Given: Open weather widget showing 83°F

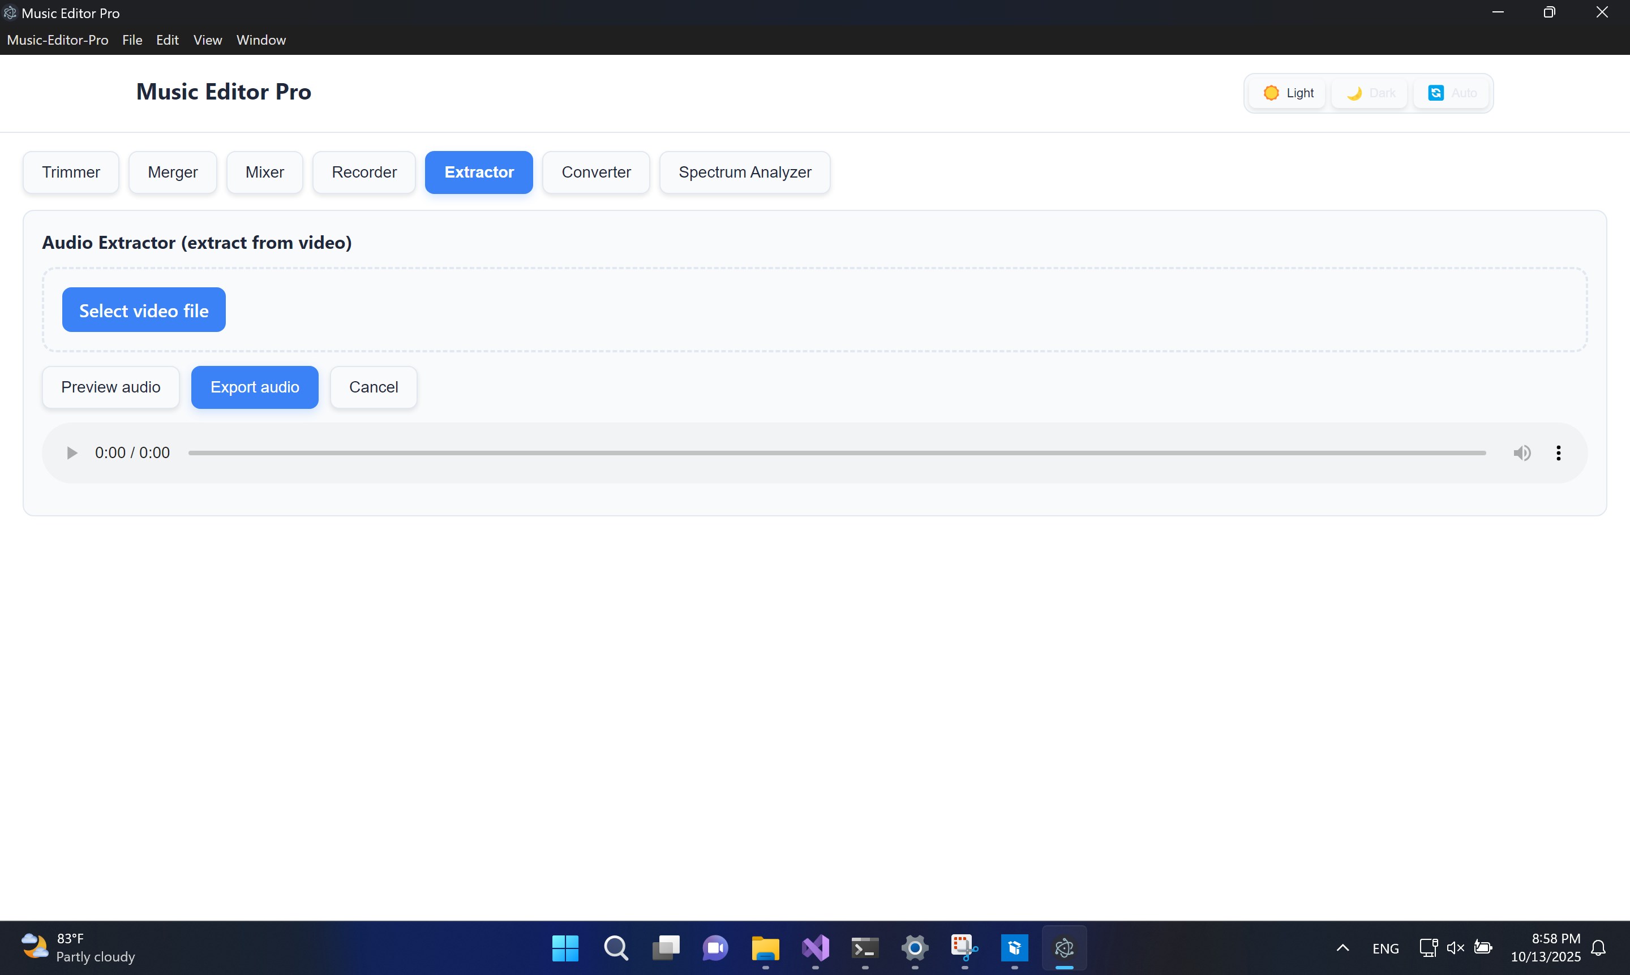Looking at the screenshot, I should tap(78, 947).
